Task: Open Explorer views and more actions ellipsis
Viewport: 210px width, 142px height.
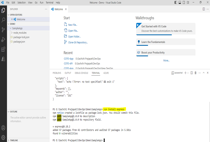Action: (x=46, y=9)
